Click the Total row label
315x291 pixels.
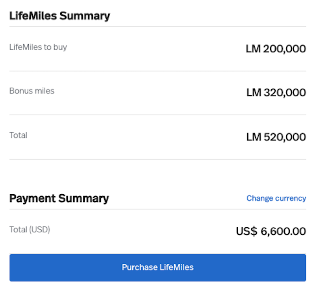point(18,135)
